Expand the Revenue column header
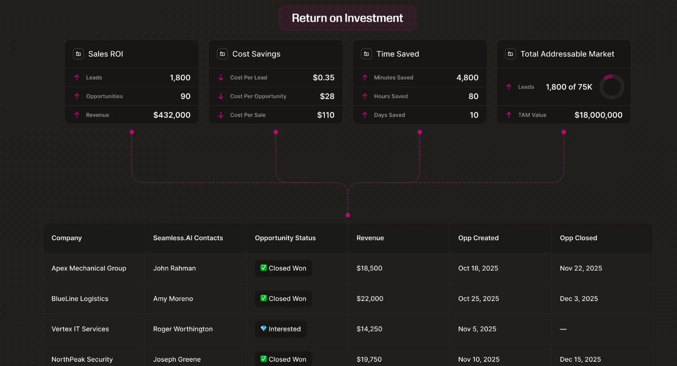The width and height of the screenshot is (677, 366). coord(370,238)
